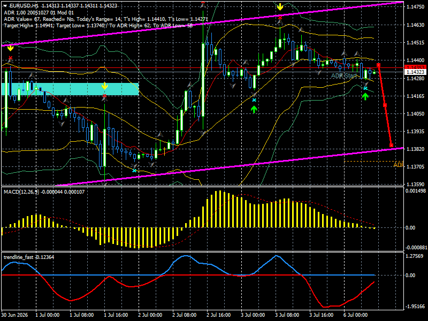This screenshot has height=321, width=428.
Task: Click the 1.14280 price axis label
Action: tap(415, 78)
